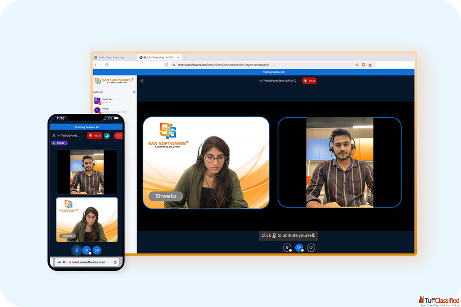Open the green connection status icon on phone
This screenshot has width=461, height=307.
pyautogui.click(x=107, y=136)
